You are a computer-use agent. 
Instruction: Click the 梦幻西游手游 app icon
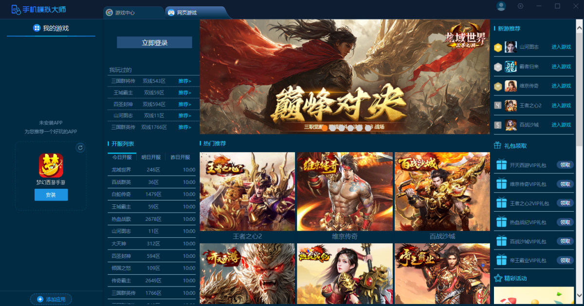pos(51,165)
